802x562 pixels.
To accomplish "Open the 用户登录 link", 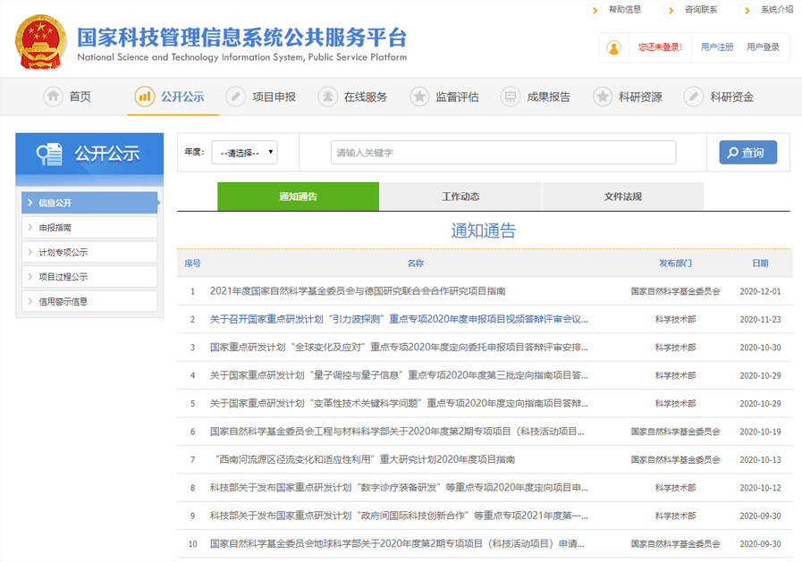I will (x=763, y=47).
